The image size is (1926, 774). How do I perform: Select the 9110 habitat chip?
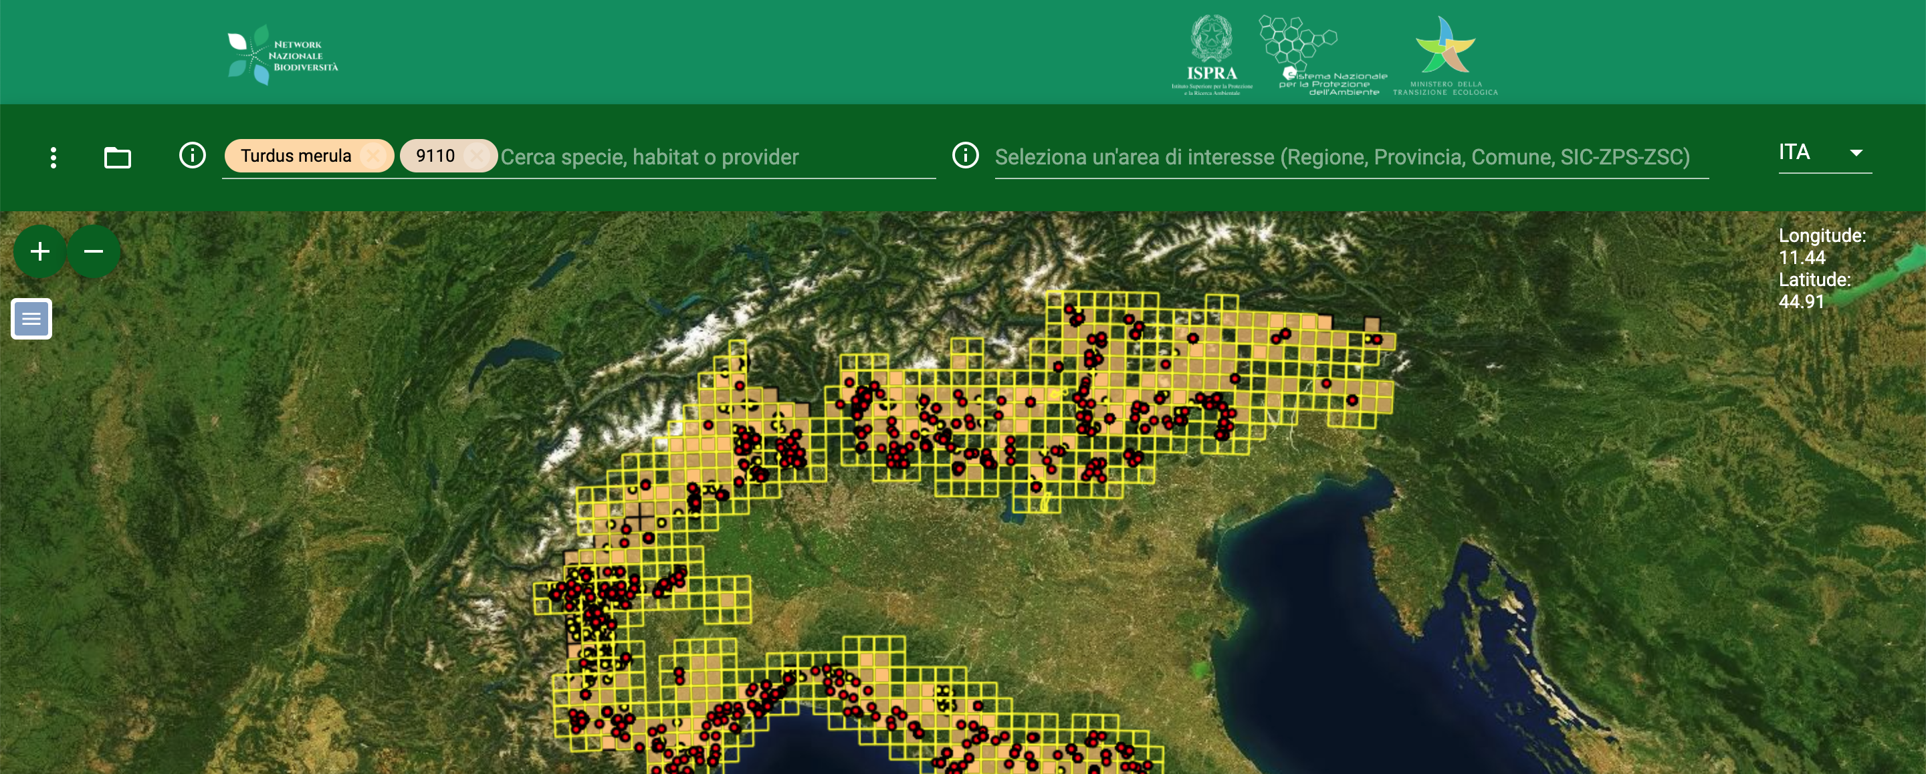[x=435, y=156]
